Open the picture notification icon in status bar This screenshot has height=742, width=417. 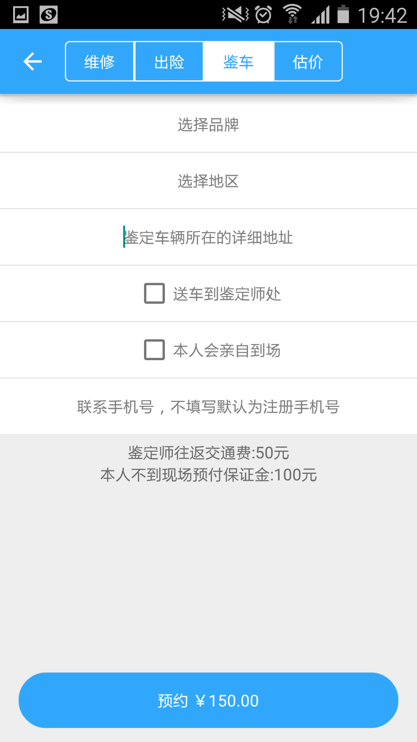click(21, 15)
